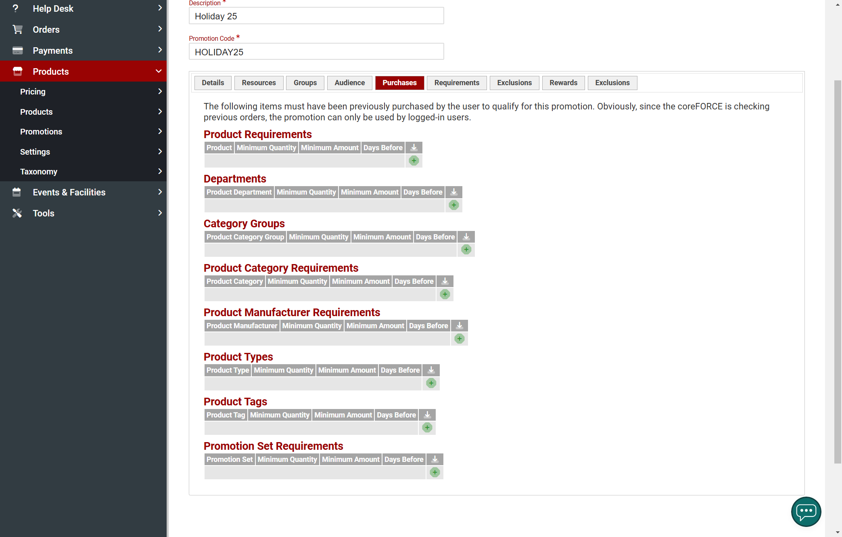This screenshot has height=537, width=842.
Task: Add a row to Product Category Requirements
Action: click(445, 294)
